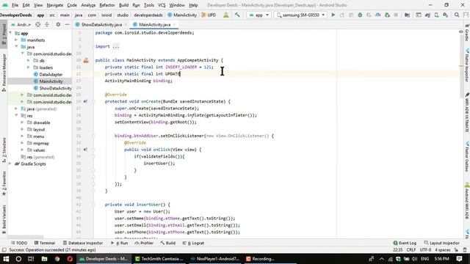Toggle the Structure tool window
470x264 pixels.
point(4,150)
